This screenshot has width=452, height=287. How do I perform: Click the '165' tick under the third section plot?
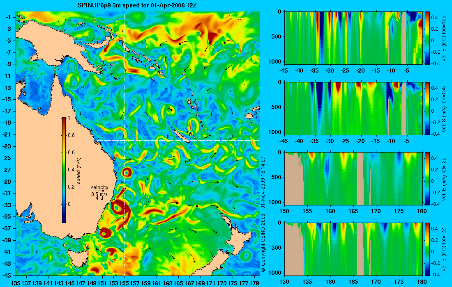(353, 212)
